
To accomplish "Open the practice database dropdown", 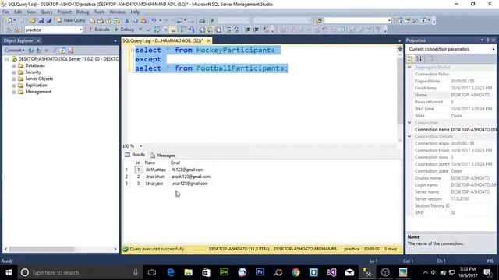I will click(x=80, y=30).
